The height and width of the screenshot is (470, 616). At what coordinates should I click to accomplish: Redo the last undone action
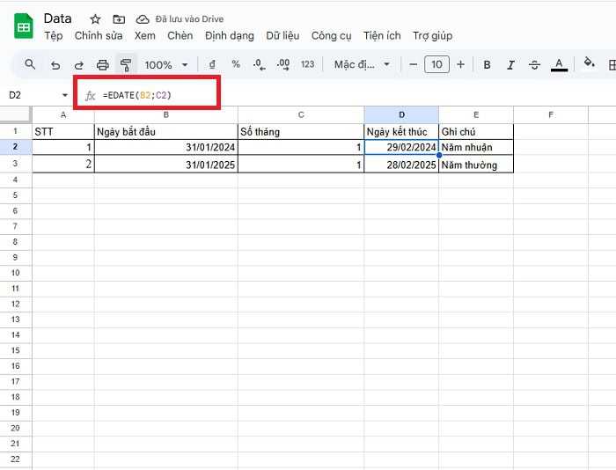point(78,64)
